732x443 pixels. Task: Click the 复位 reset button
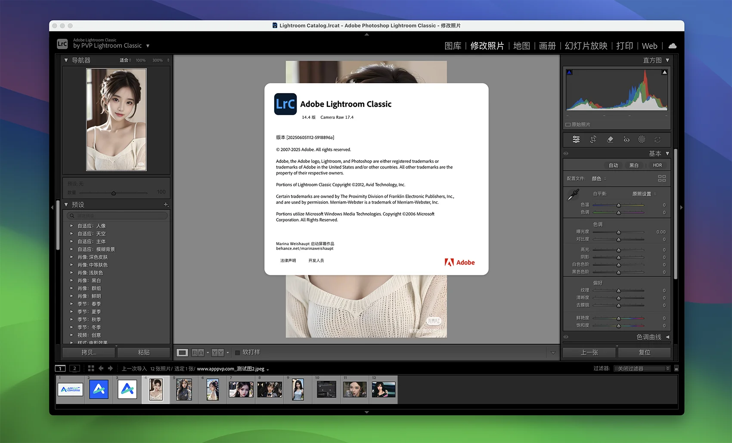[x=645, y=353]
